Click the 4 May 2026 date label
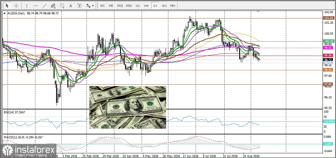This screenshot has height=158, width=336. click(150, 156)
